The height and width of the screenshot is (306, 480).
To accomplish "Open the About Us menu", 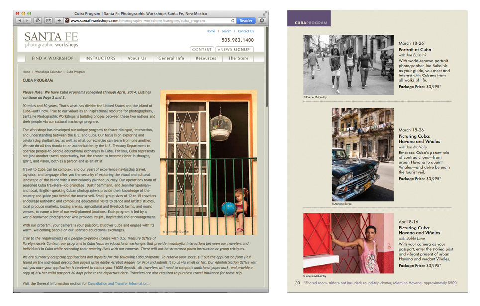I will tap(137, 58).
